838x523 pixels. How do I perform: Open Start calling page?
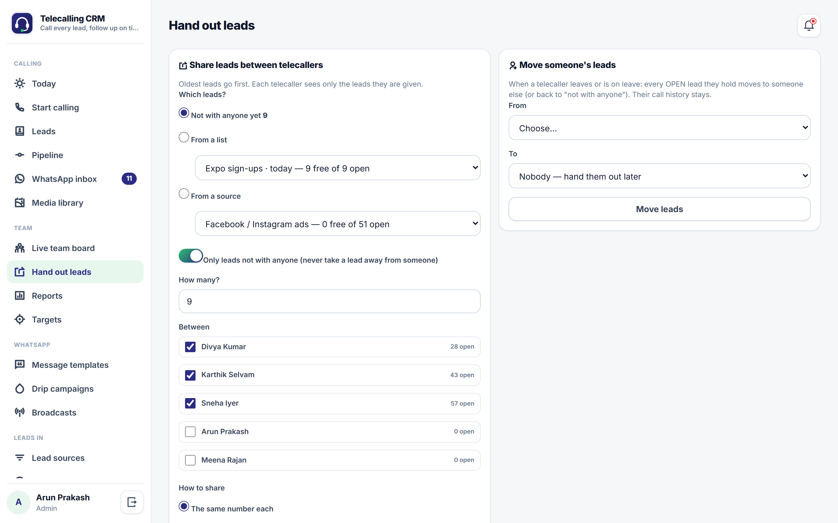[x=75, y=107]
